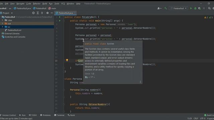
Task: Open the user account icon menu
Action: pyautogui.click(x=159, y=8)
